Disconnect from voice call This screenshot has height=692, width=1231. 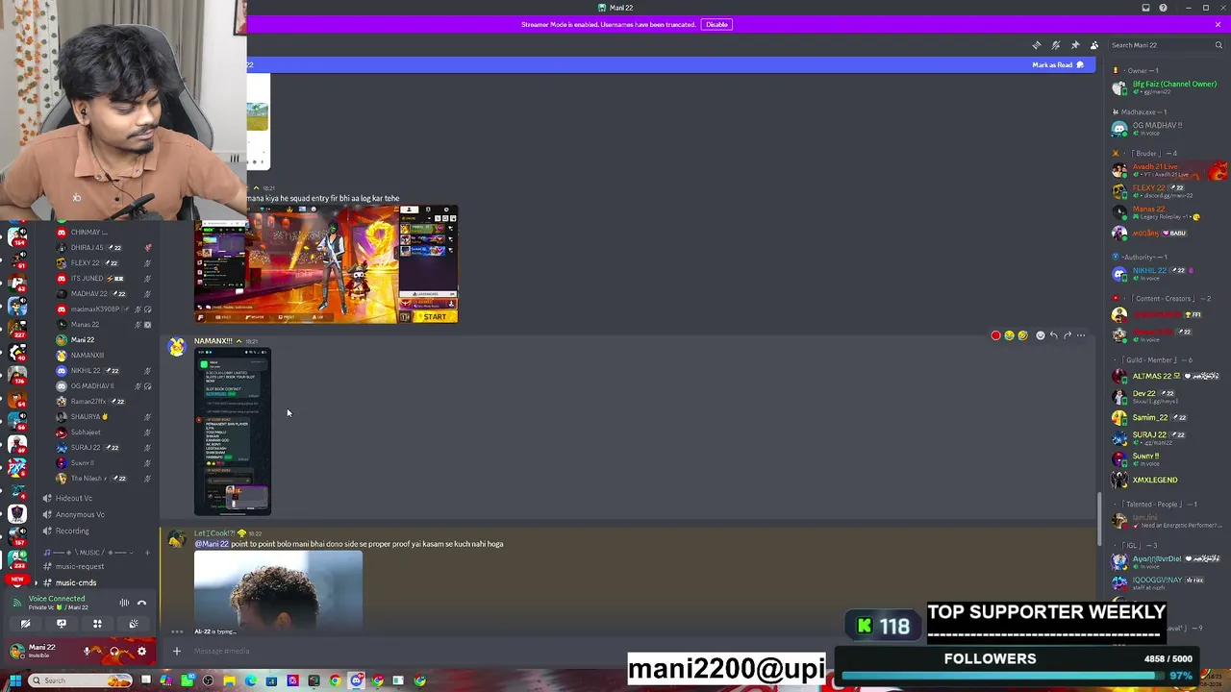141,603
